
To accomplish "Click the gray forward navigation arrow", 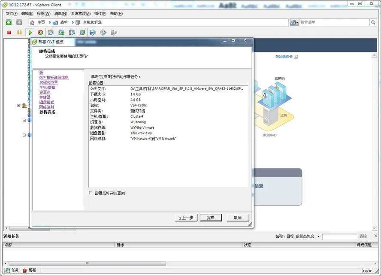I will pyautogui.click(x=19, y=22).
